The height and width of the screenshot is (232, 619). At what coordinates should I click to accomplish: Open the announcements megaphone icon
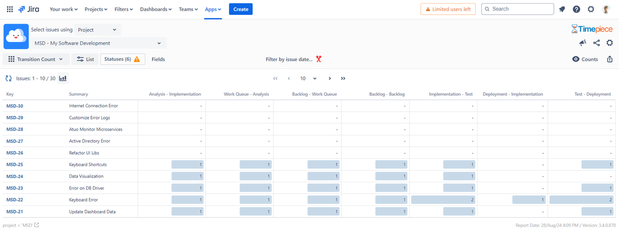(x=582, y=43)
